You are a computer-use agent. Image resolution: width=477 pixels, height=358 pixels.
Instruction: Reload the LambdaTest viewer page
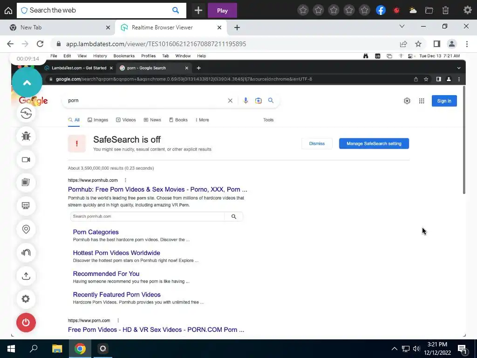tap(40, 44)
